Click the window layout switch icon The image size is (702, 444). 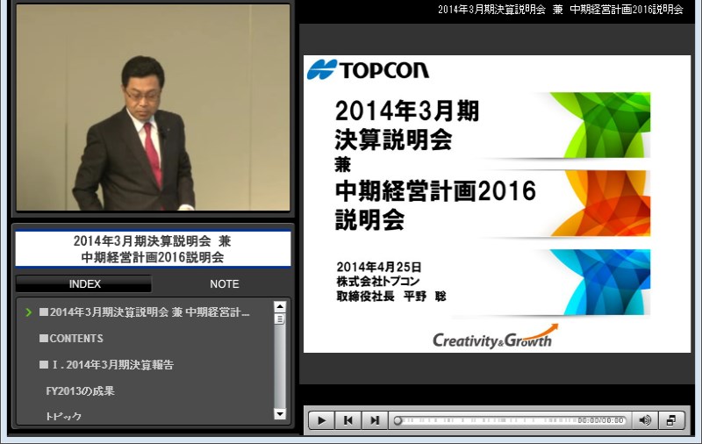671,420
